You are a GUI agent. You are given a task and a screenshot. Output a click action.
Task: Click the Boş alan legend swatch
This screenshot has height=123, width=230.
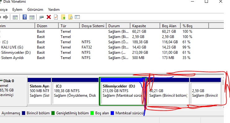tap(92, 113)
